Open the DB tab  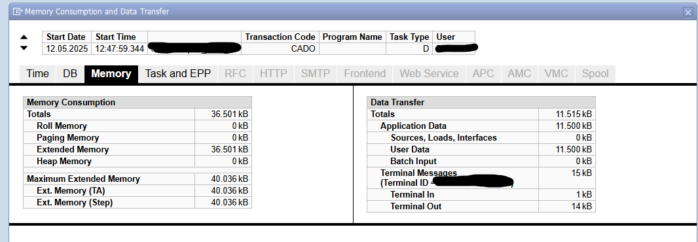tap(70, 74)
